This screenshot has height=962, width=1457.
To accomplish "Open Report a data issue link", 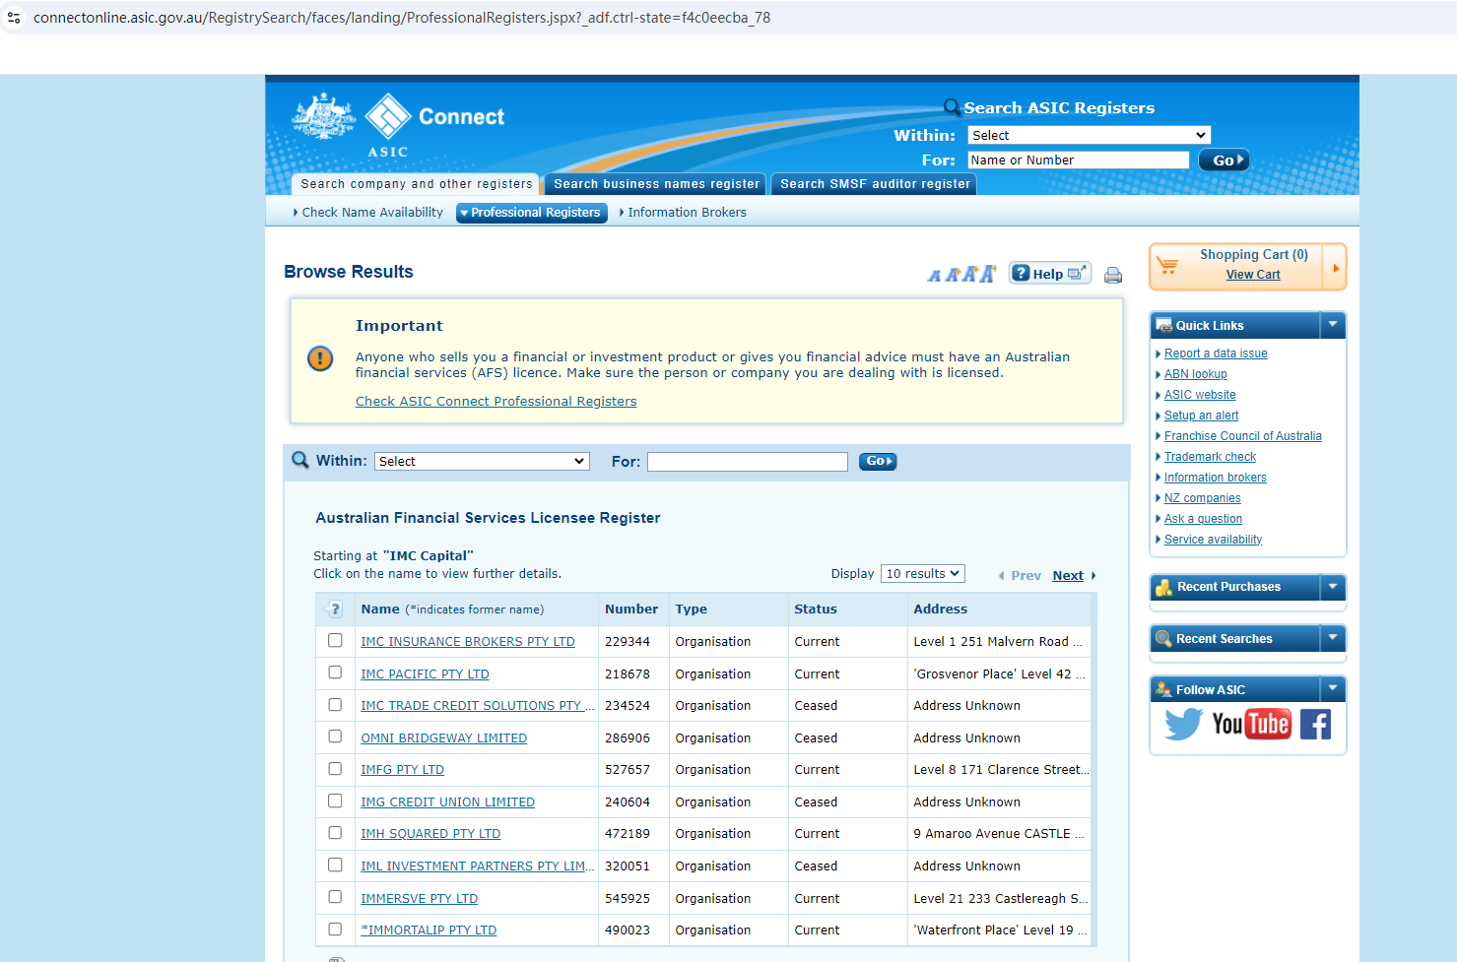I will (1216, 353).
